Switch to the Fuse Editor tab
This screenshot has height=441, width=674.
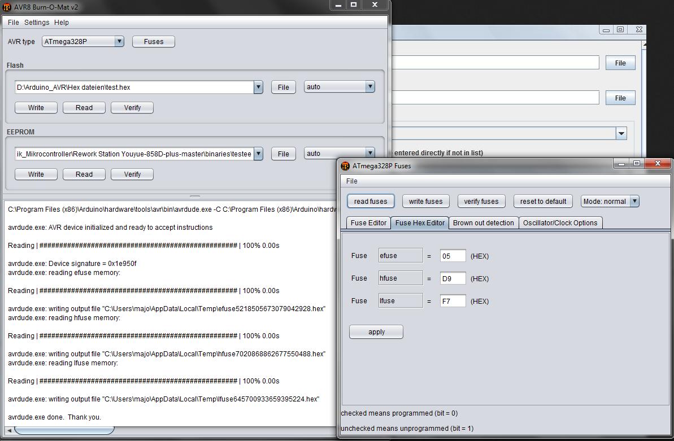(x=368, y=222)
